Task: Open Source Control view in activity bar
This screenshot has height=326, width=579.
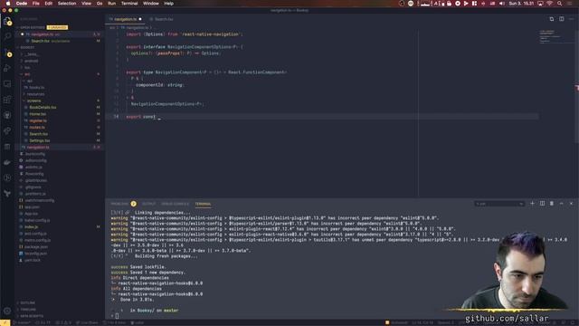Action: (x=7, y=53)
